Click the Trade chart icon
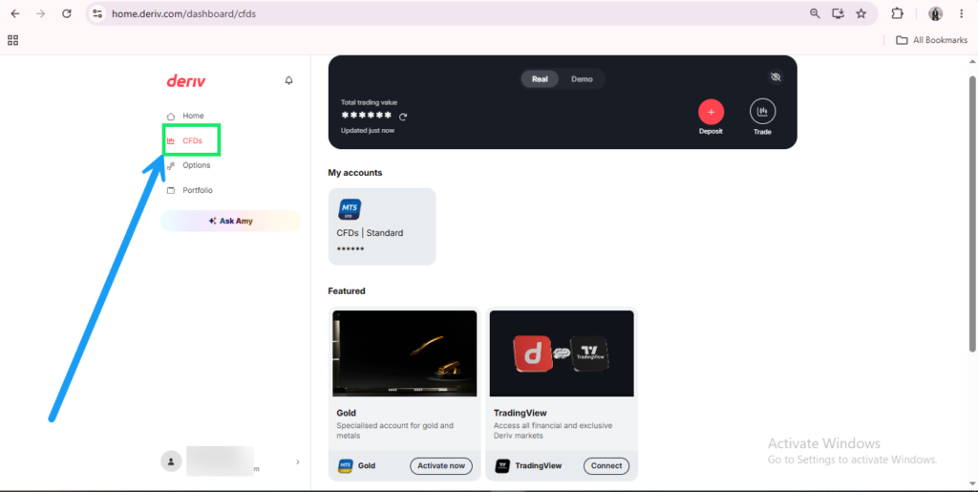 762,112
